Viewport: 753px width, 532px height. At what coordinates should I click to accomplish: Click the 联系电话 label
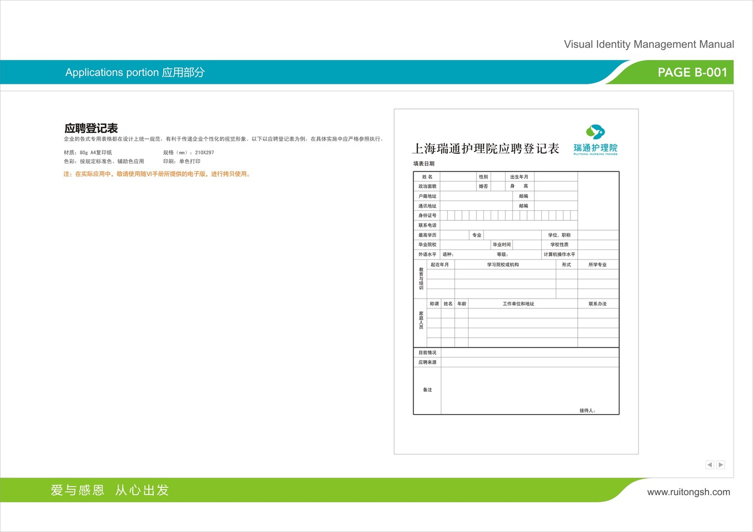(x=427, y=225)
